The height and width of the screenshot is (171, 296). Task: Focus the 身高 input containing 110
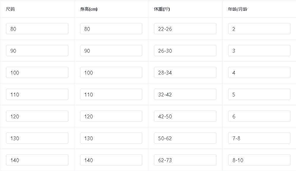point(111,94)
